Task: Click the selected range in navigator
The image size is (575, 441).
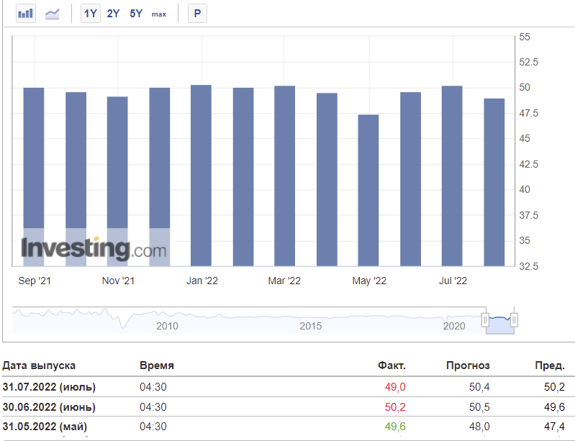Action: coord(500,320)
